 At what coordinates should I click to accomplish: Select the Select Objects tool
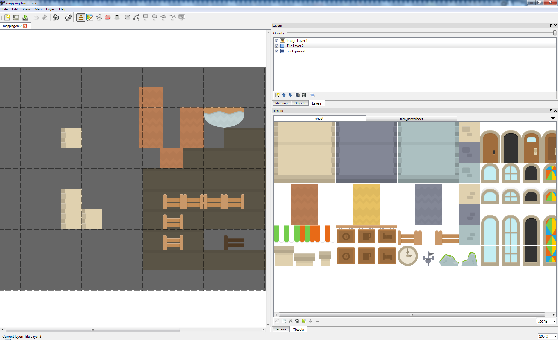[x=127, y=17]
